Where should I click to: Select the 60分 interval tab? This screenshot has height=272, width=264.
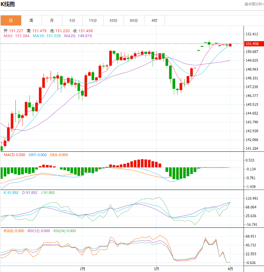coord(134,20)
